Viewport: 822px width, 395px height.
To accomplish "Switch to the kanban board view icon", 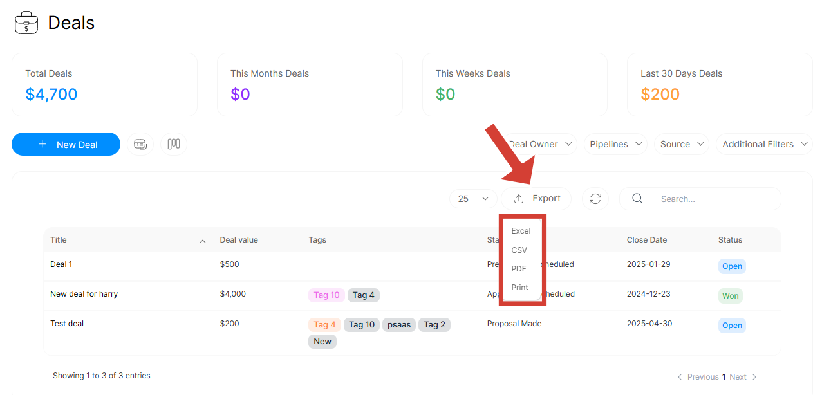I will [174, 144].
